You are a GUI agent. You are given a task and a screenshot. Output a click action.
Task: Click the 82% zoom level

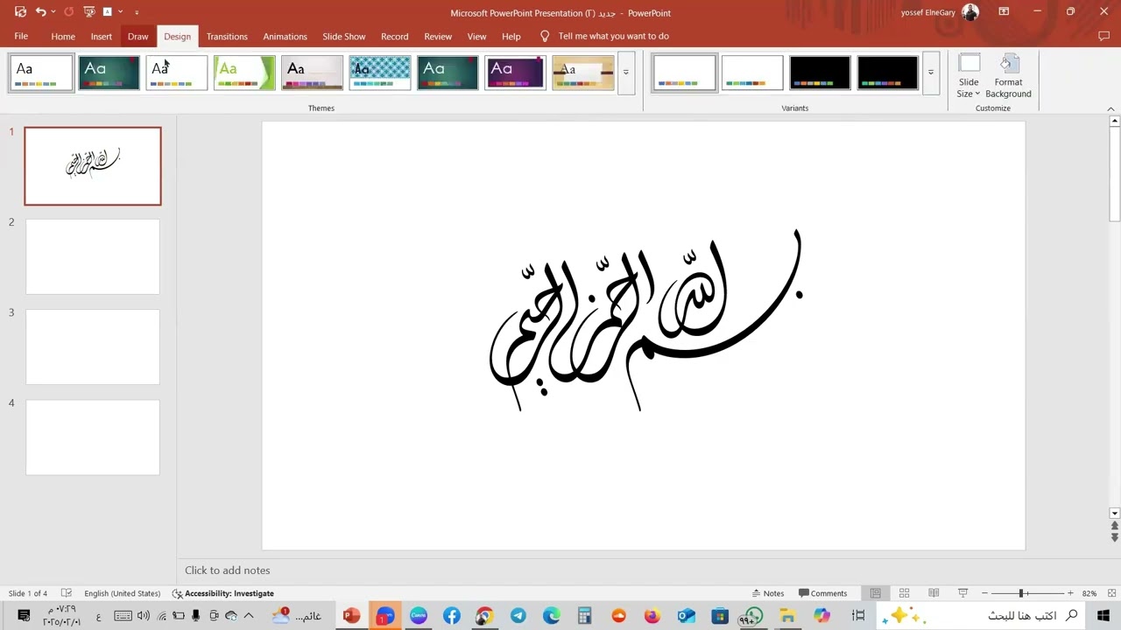click(1089, 593)
